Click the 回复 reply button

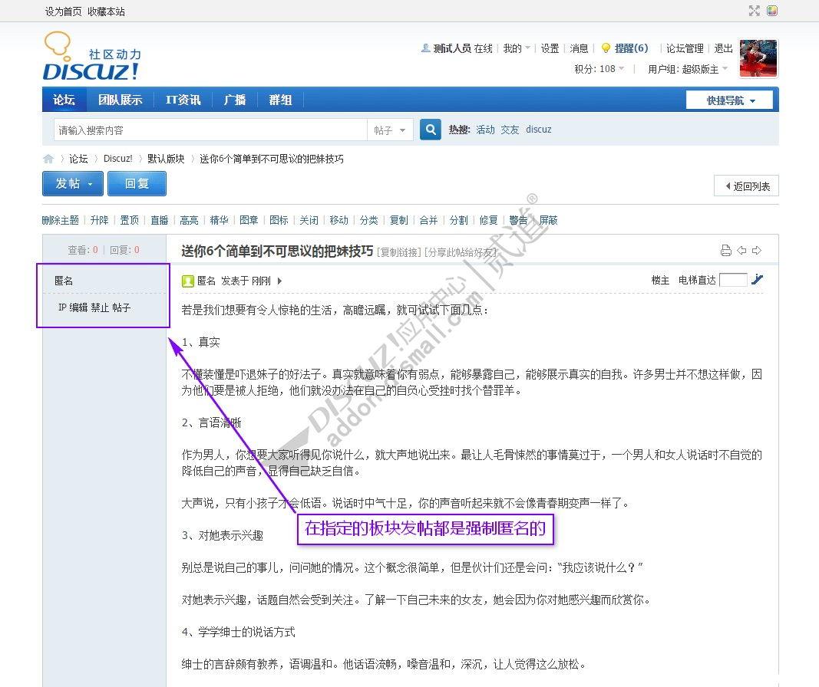pyautogui.click(x=137, y=184)
